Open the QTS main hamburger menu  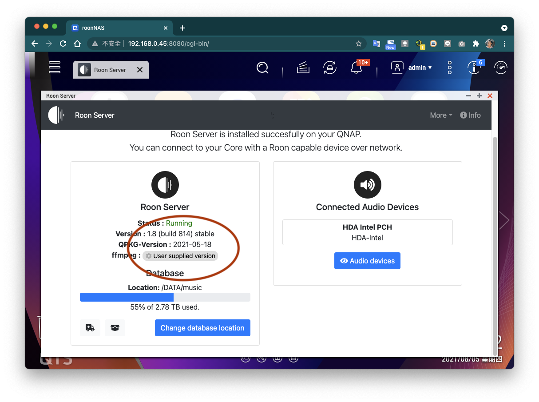[x=55, y=67]
